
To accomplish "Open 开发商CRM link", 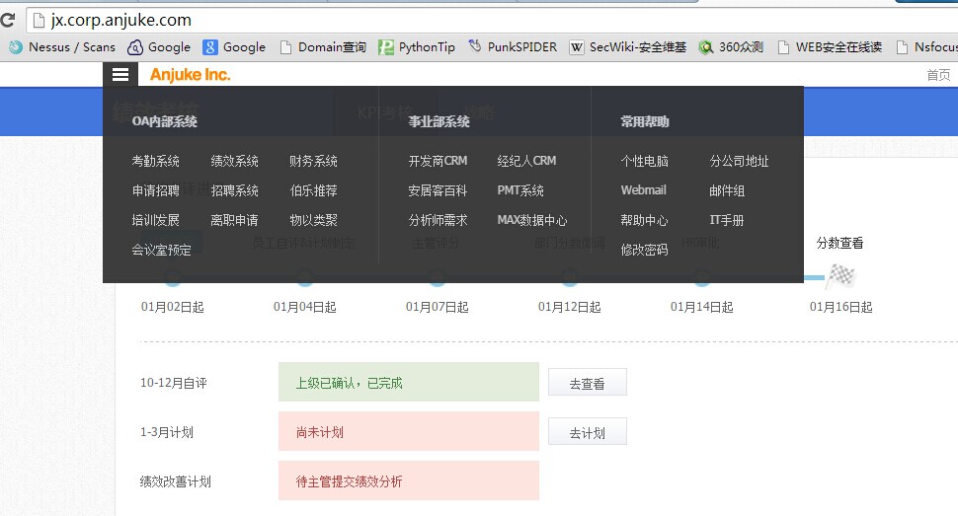I will (x=439, y=161).
